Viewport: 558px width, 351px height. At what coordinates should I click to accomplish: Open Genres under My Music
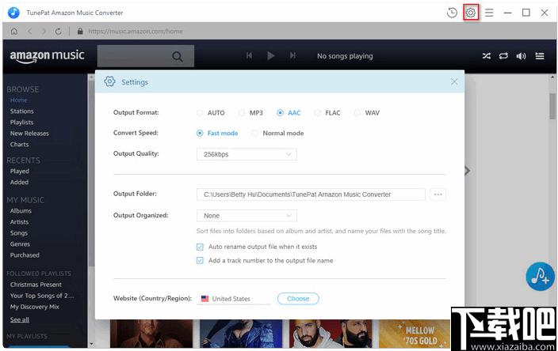pyautogui.click(x=20, y=244)
